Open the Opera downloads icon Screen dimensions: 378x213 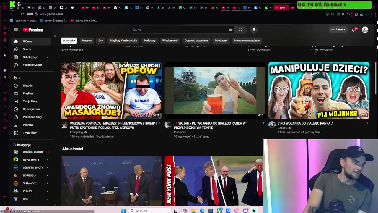point(367,14)
